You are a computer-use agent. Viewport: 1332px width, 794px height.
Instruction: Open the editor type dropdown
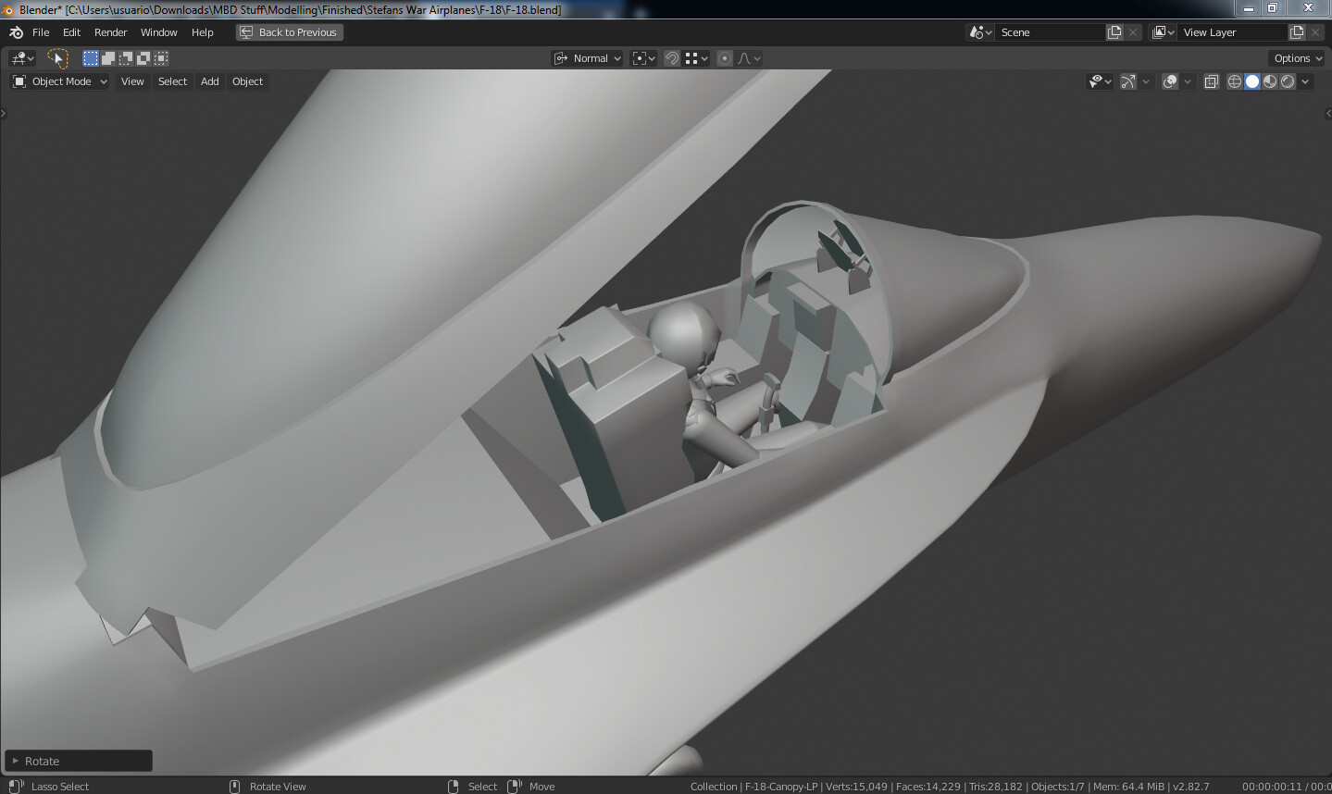coord(22,58)
